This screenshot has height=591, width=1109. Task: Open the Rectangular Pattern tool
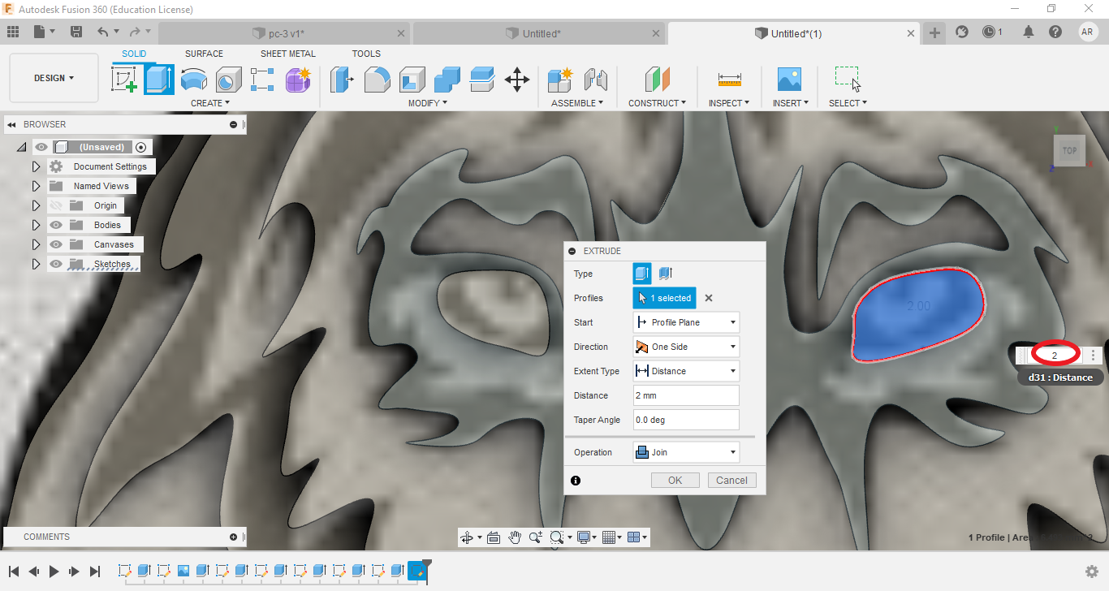(x=263, y=80)
